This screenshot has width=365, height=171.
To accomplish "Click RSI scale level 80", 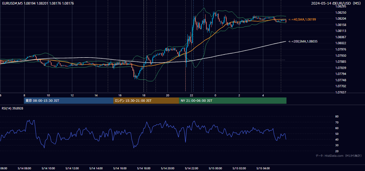I will [337, 117].
